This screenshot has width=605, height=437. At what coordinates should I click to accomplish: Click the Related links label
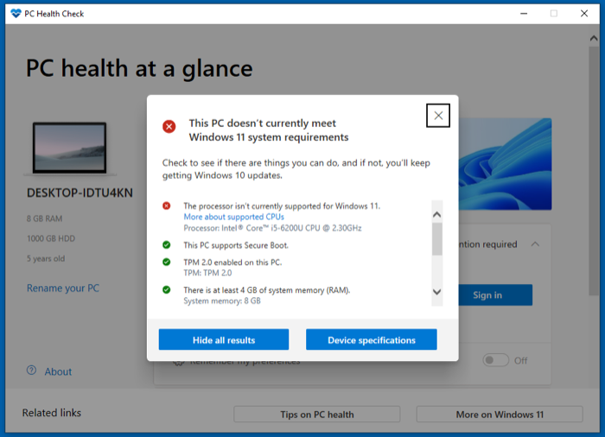[x=52, y=413]
